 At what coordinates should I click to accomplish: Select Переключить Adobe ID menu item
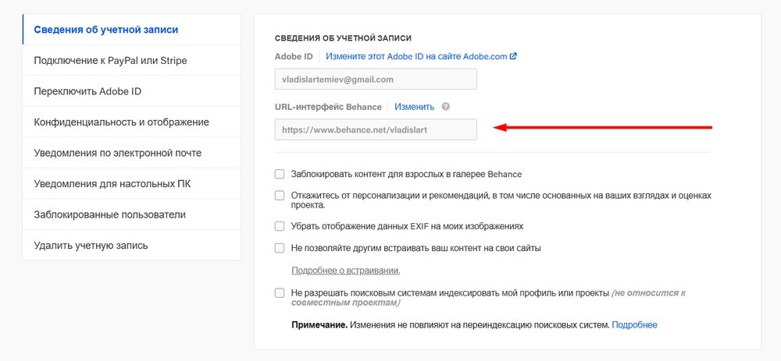point(132,91)
